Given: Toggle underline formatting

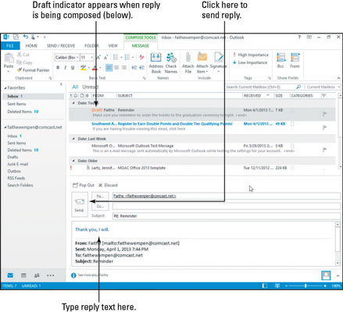Looking at the screenshot, I should 73,68.
